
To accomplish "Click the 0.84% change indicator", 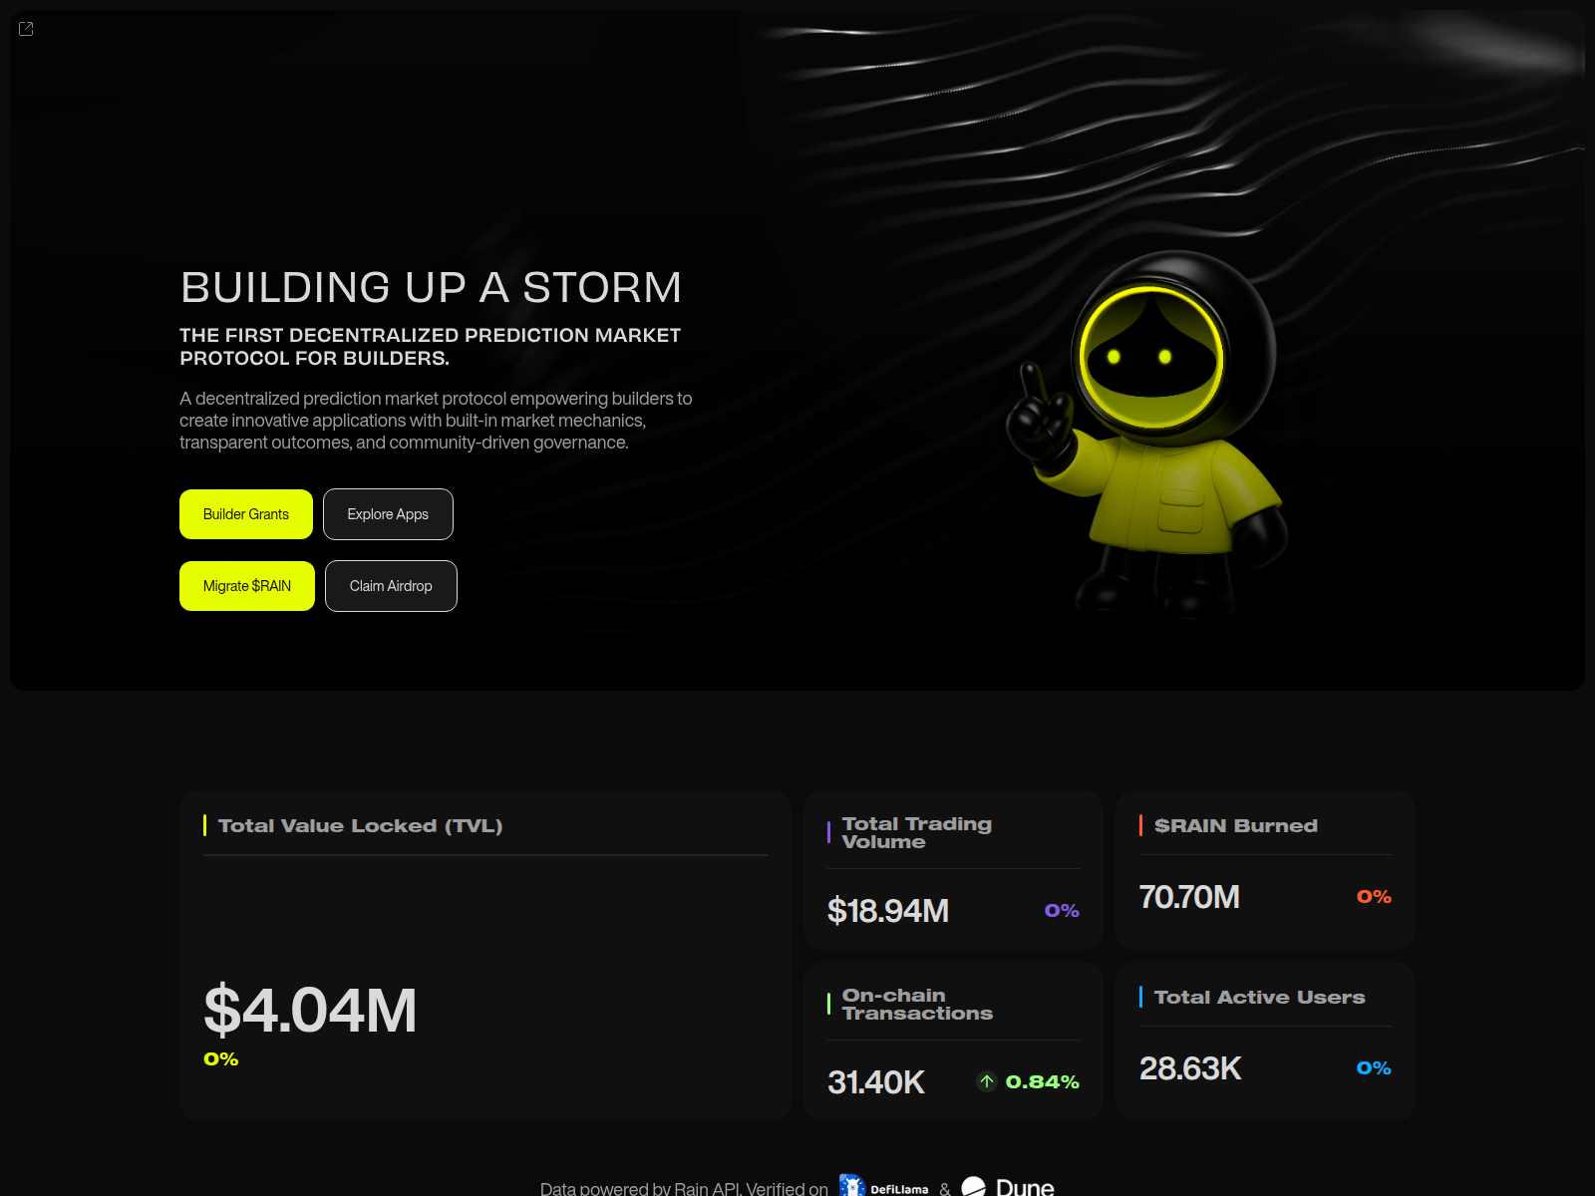I will point(1042,1081).
